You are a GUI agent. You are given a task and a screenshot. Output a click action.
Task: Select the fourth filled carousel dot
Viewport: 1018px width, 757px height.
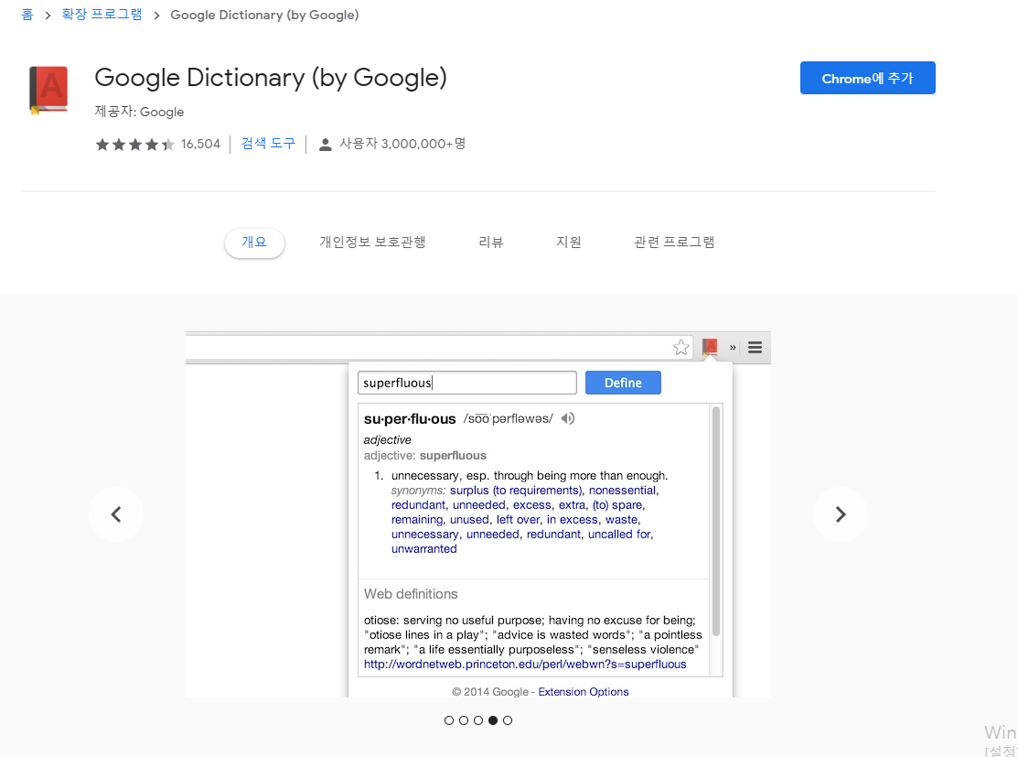click(x=493, y=720)
